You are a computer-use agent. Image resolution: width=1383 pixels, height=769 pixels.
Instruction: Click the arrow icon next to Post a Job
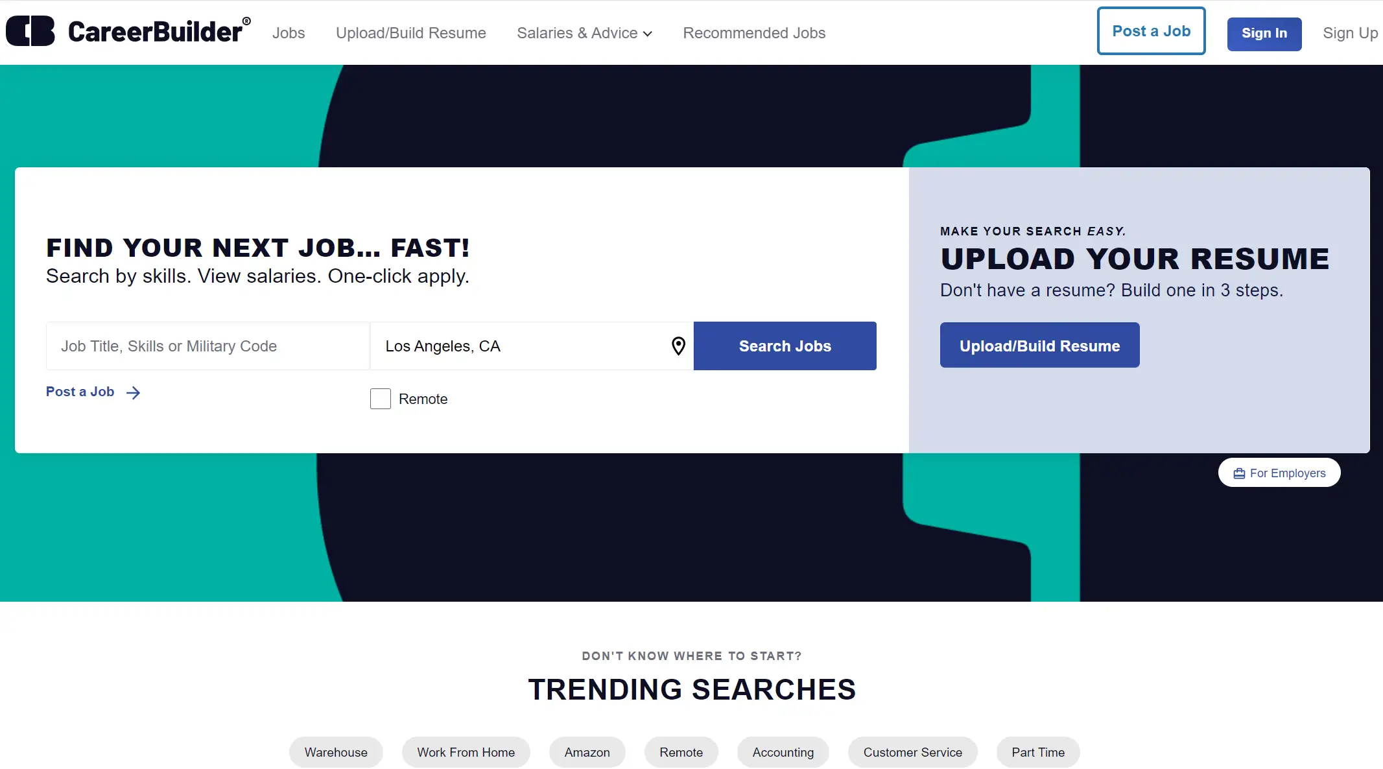pos(134,392)
